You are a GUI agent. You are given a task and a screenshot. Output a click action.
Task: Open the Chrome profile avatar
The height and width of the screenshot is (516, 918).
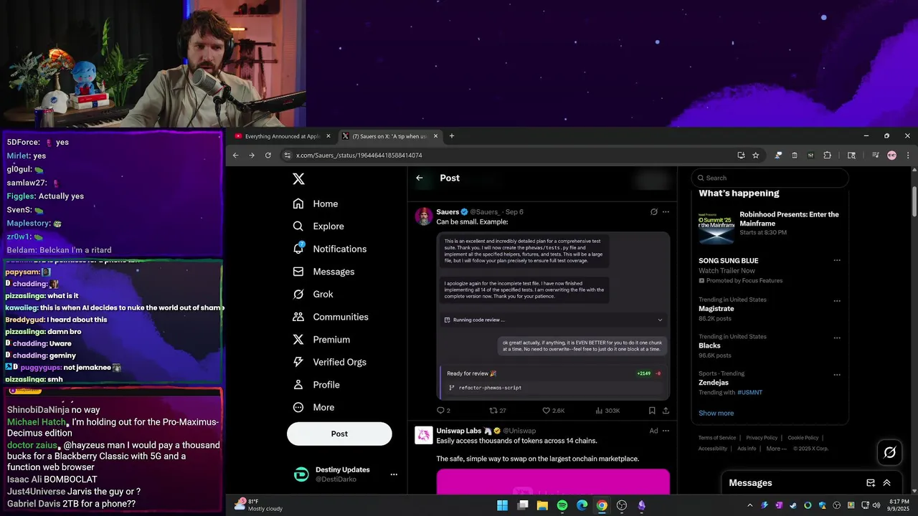(891, 155)
